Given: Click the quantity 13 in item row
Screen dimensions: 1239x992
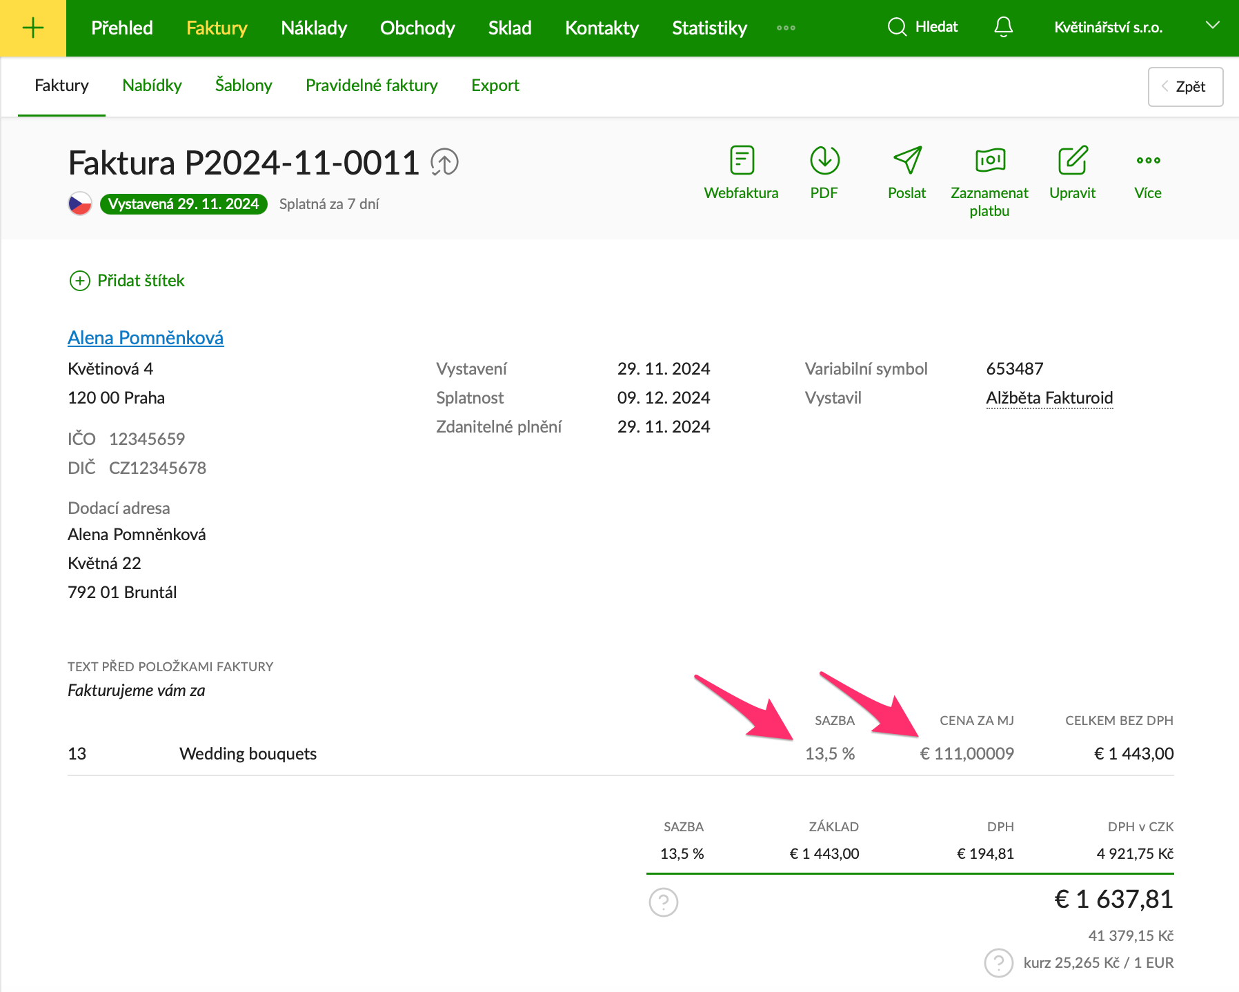Looking at the screenshot, I should 77,754.
